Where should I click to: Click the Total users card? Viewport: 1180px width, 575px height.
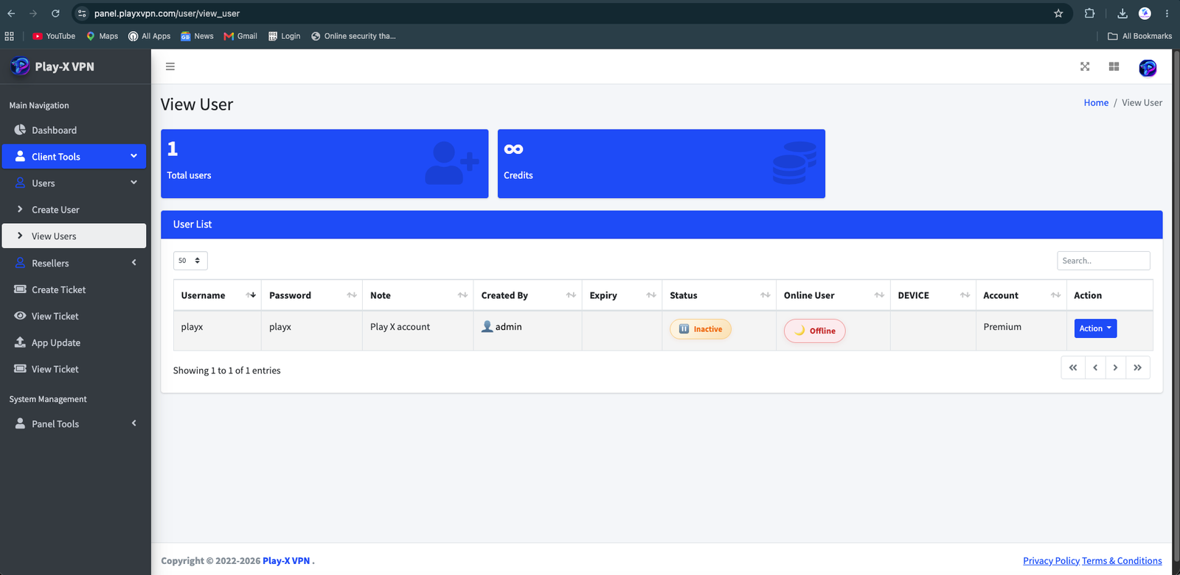click(324, 163)
